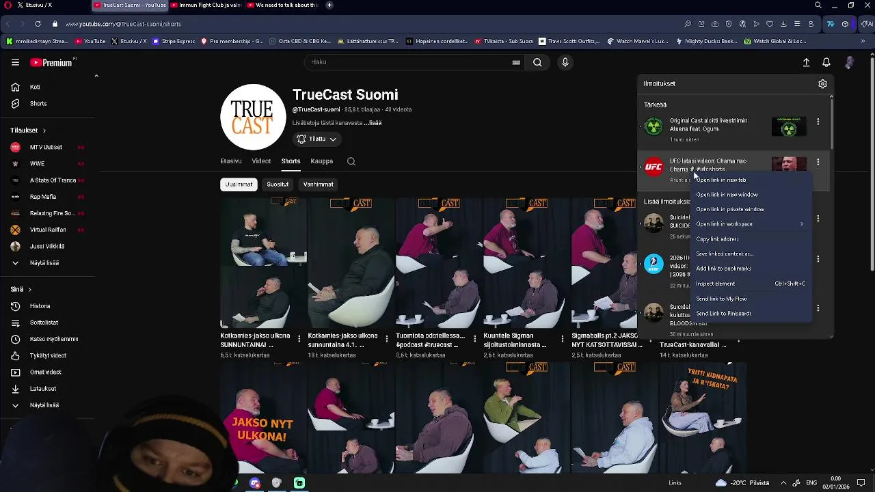Search within channel using magnifier next to Kauppa
Viewport: 875px width, 492px height.
351,161
